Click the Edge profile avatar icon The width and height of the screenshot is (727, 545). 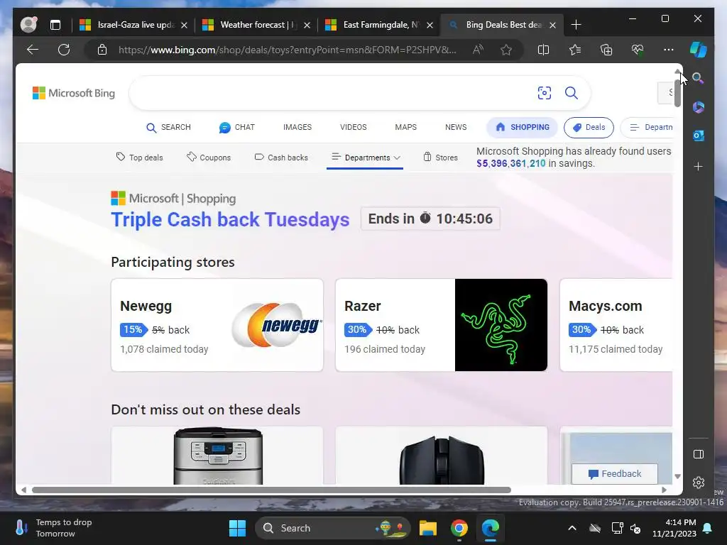(28, 25)
